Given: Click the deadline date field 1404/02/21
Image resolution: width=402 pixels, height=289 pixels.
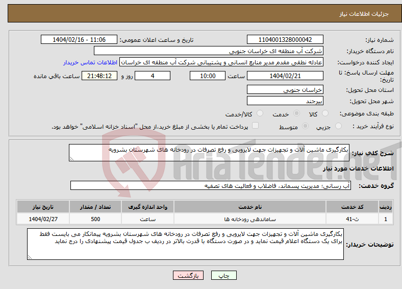Looking at the screenshot, I should point(285,76).
